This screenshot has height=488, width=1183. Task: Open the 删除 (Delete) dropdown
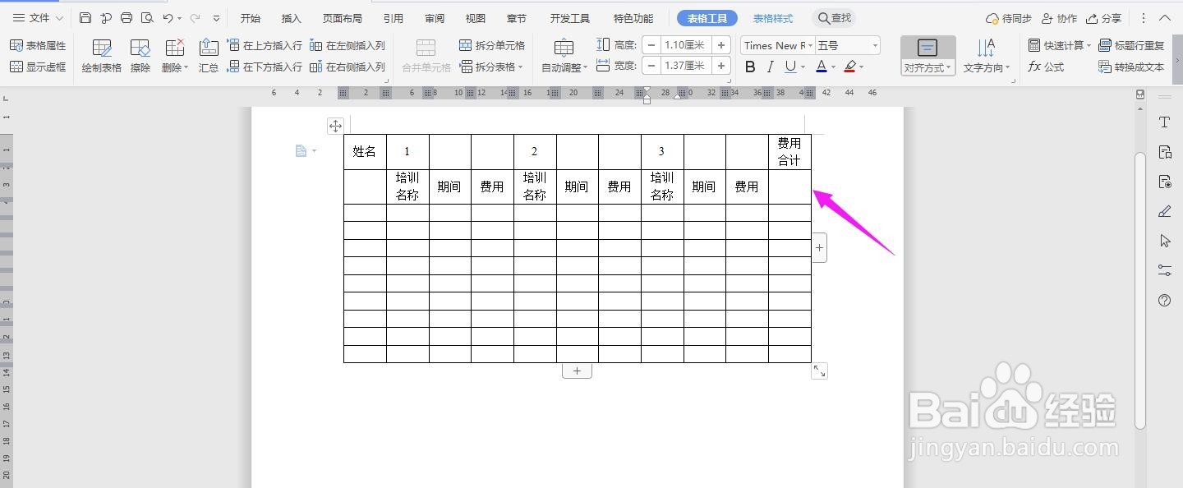(174, 55)
